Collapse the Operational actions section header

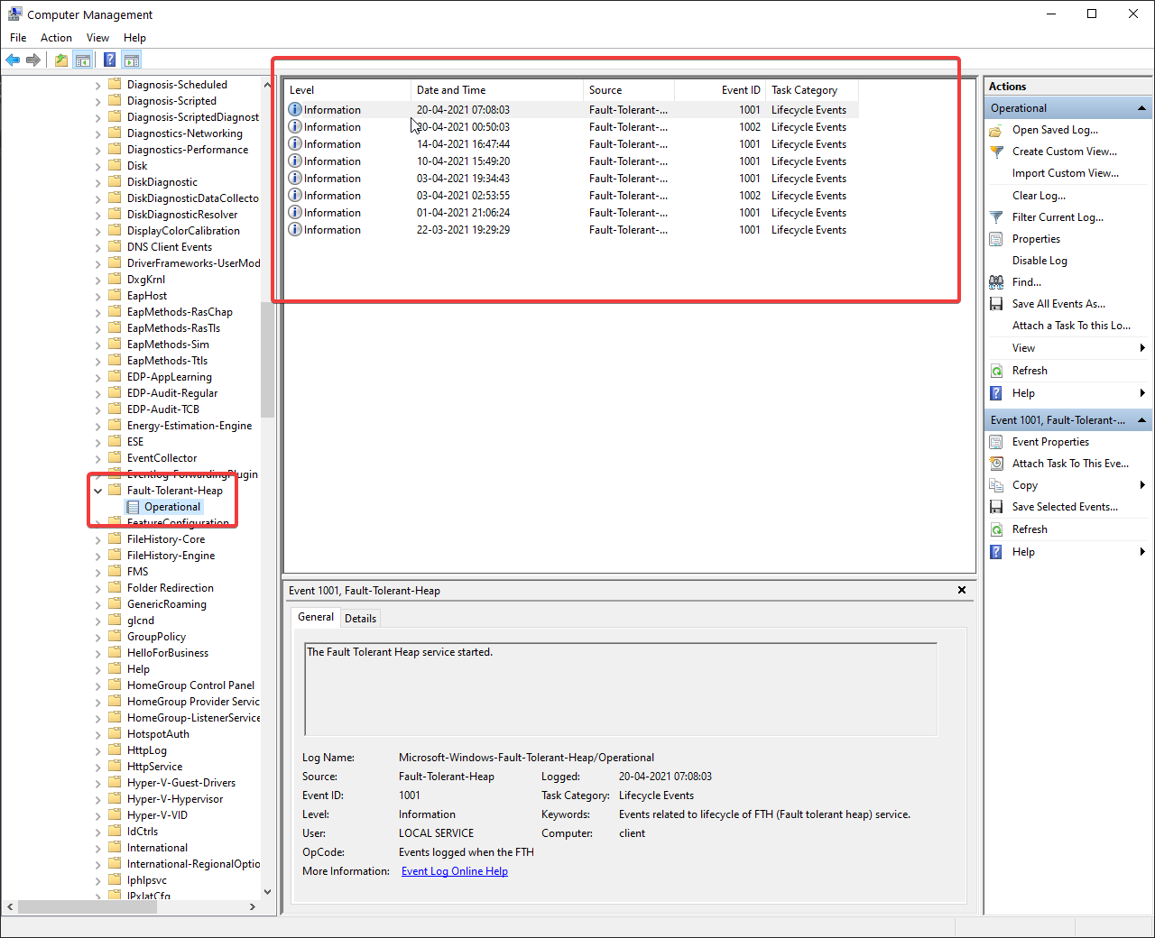1141,108
